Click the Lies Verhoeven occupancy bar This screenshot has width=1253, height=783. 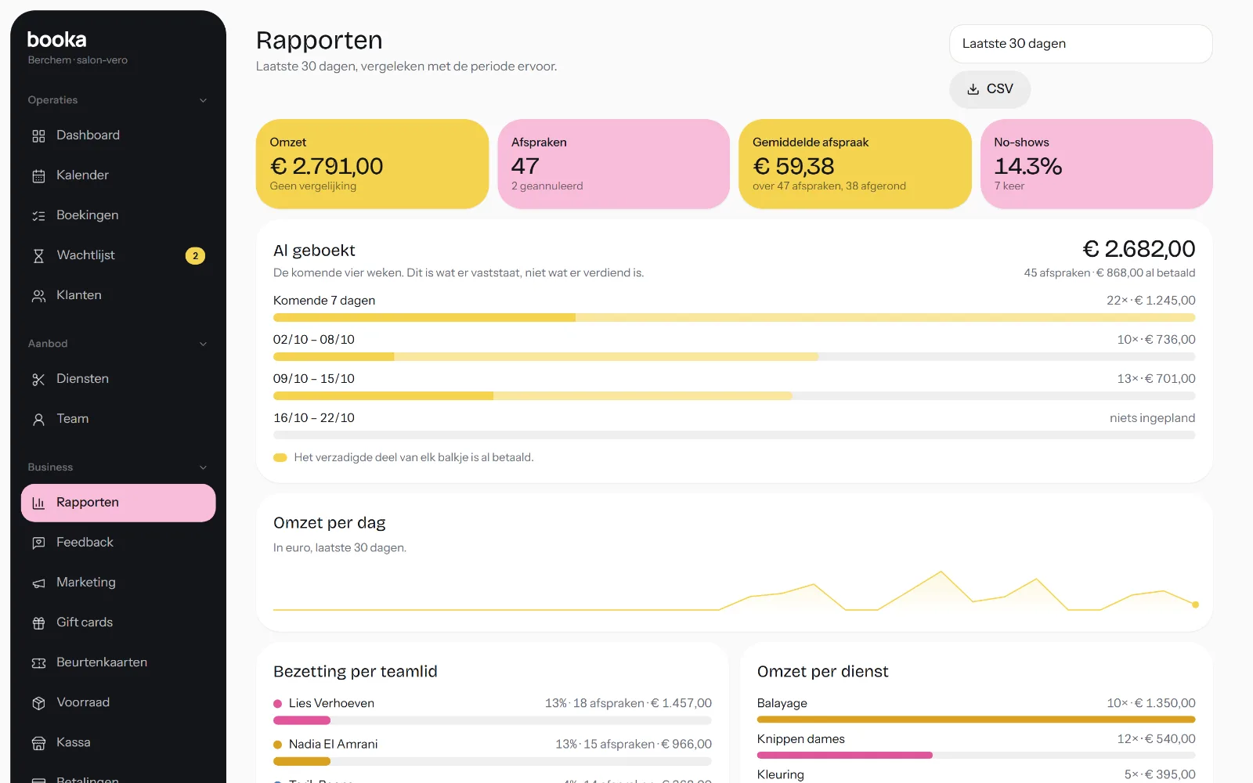[492, 720]
